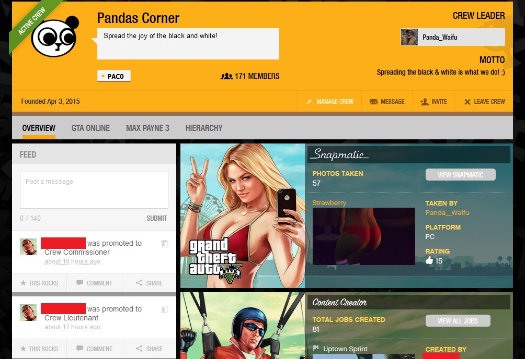Click the Invite button
This screenshot has height=359, width=525.
434,102
